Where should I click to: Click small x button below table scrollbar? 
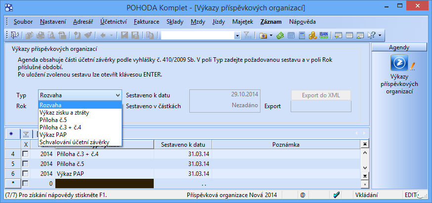pos(365,184)
